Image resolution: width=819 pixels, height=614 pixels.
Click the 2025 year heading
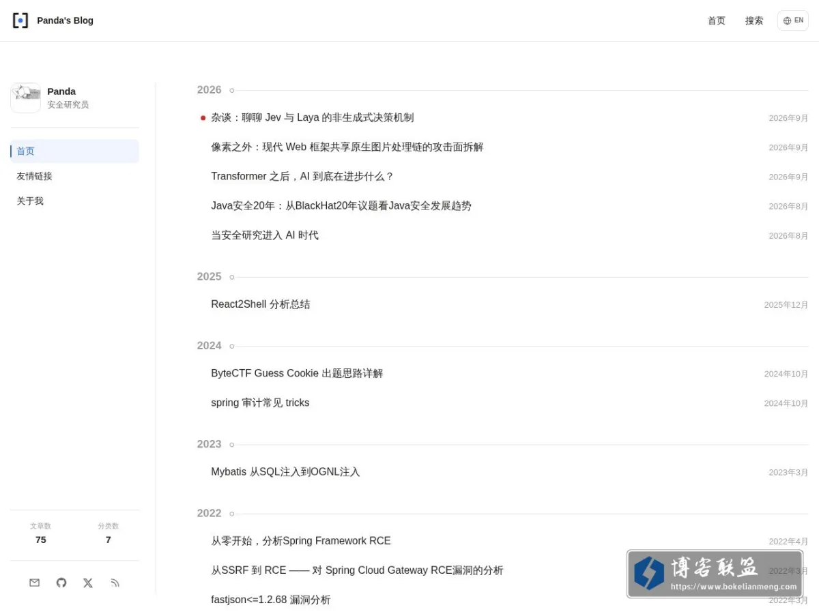point(209,277)
